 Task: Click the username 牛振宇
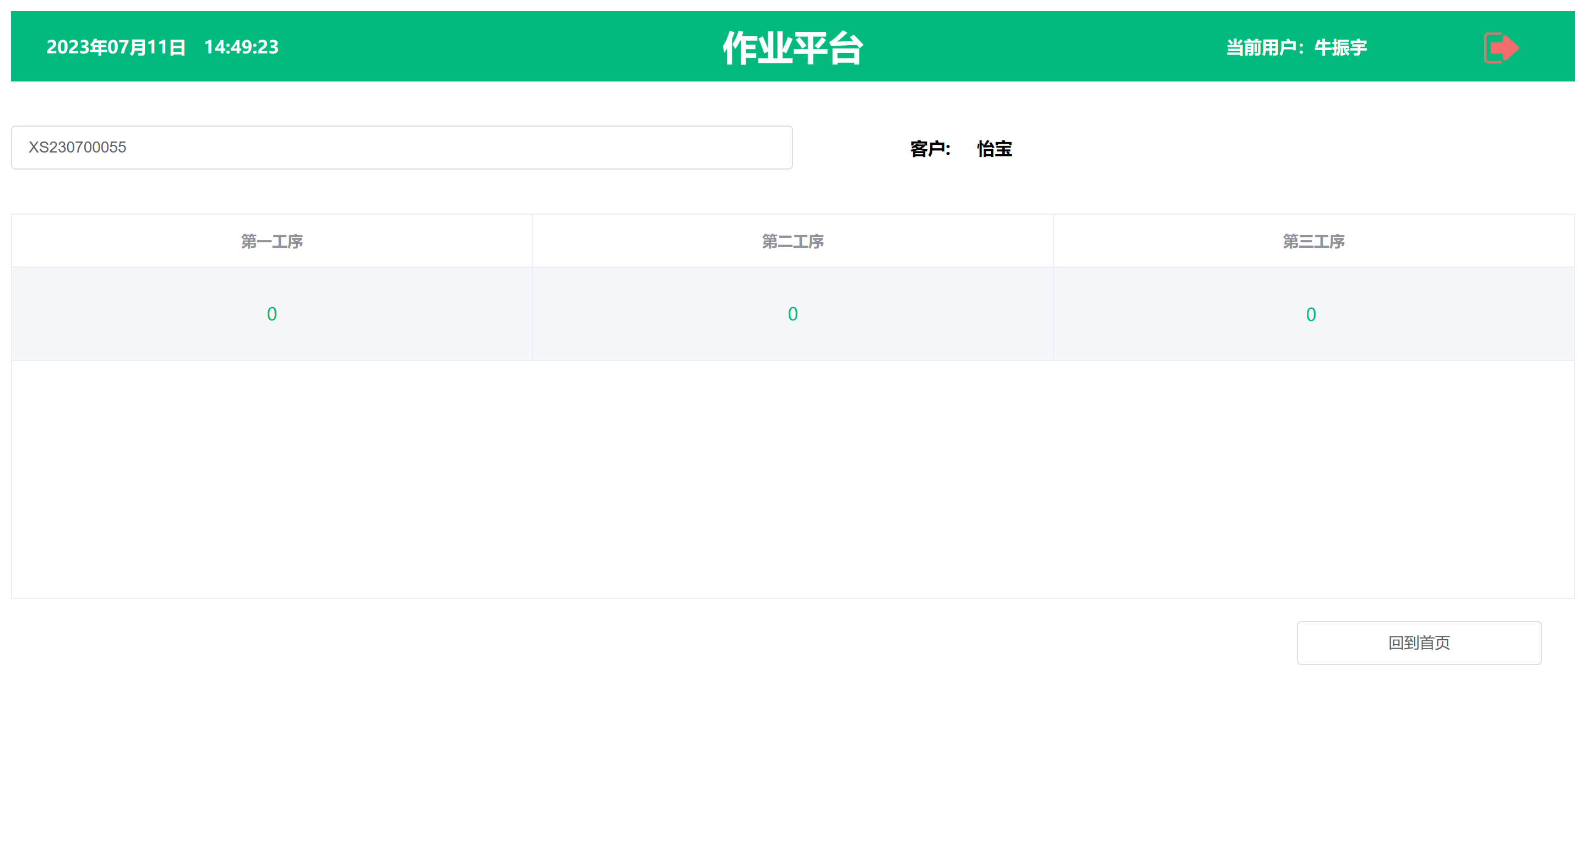1340,47
